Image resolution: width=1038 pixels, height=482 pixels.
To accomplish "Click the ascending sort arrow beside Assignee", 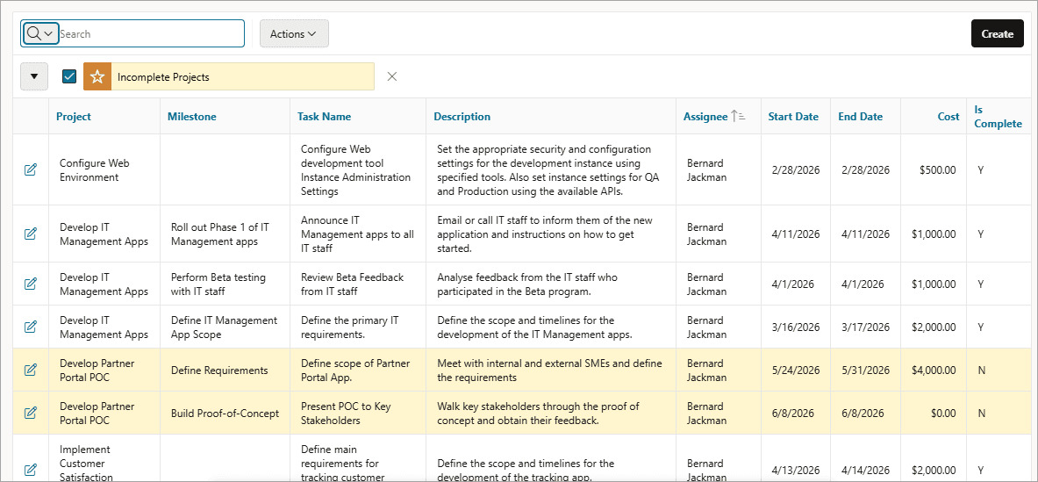I will pos(738,117).
